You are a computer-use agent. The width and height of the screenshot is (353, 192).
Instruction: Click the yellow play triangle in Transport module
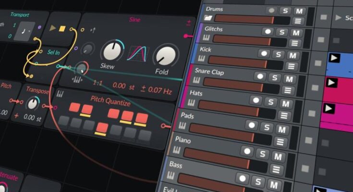[x=53, y=28]
